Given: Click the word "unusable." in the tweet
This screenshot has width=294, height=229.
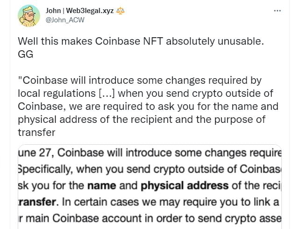Looking at the screenshot, I should pyautogui.click(x=241, y=41).
